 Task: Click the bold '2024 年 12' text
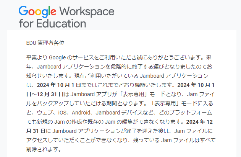tap(199, 122)
